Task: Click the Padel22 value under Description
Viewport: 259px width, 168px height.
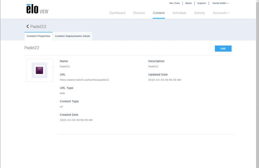Action: pos(153,66)
